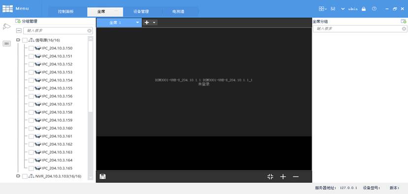Click the tree list vertical scrollbar
The width and height of the screenshot is (408, 194).
click(91, 107)
